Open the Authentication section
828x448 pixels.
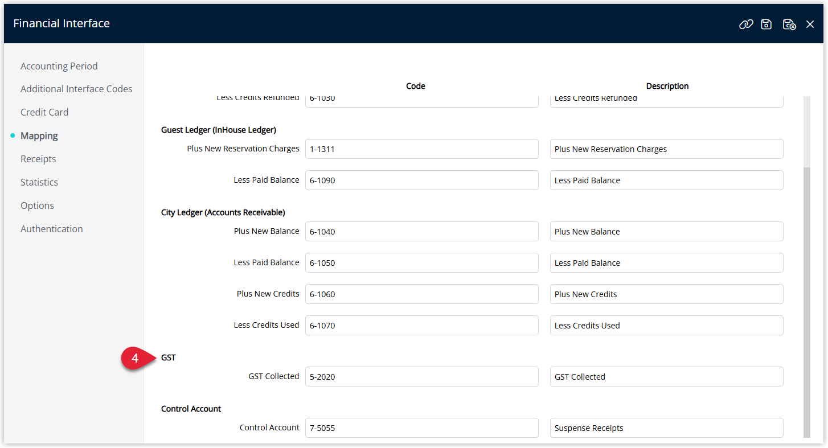pyautogui.click(x=52, y=229)
